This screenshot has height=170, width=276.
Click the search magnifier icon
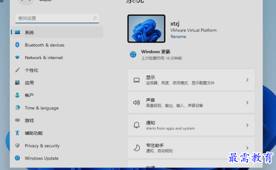[x=95, y=18]
